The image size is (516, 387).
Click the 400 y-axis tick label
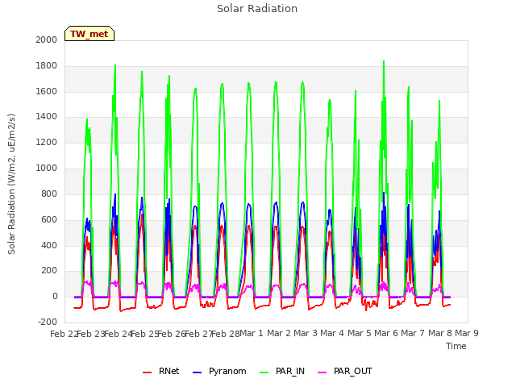coord(49,245)
